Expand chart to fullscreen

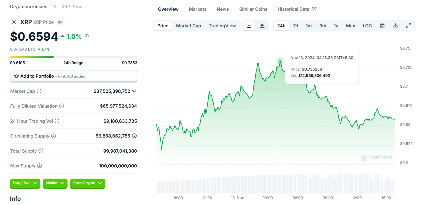click(x=409, y=26)
